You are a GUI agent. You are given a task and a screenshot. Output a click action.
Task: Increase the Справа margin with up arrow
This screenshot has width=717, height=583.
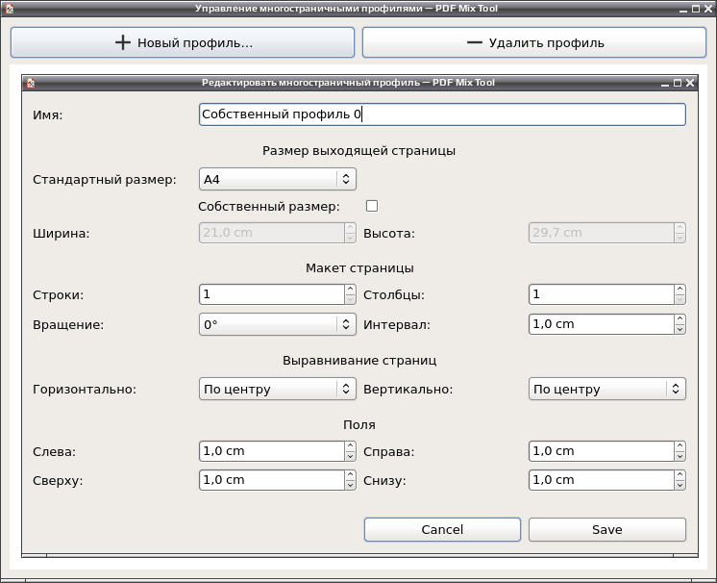[x=680, y=445]
